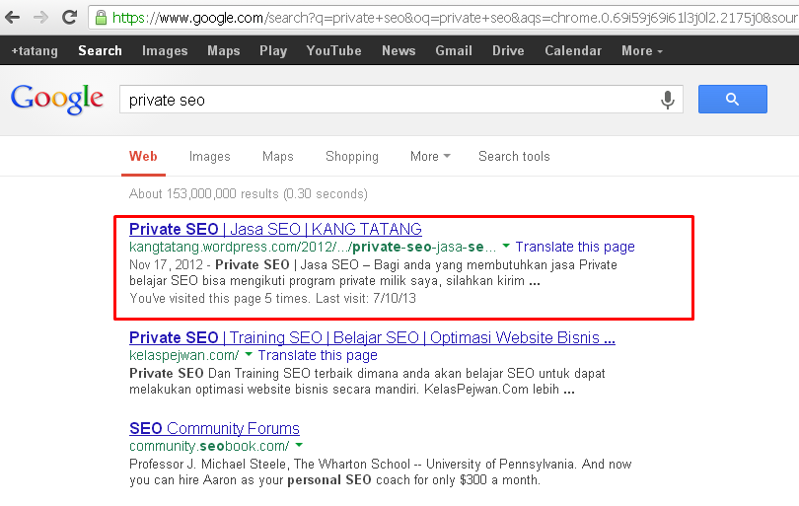Switch to Images results tab
The image size is (799, 506).
click(209, 157)
